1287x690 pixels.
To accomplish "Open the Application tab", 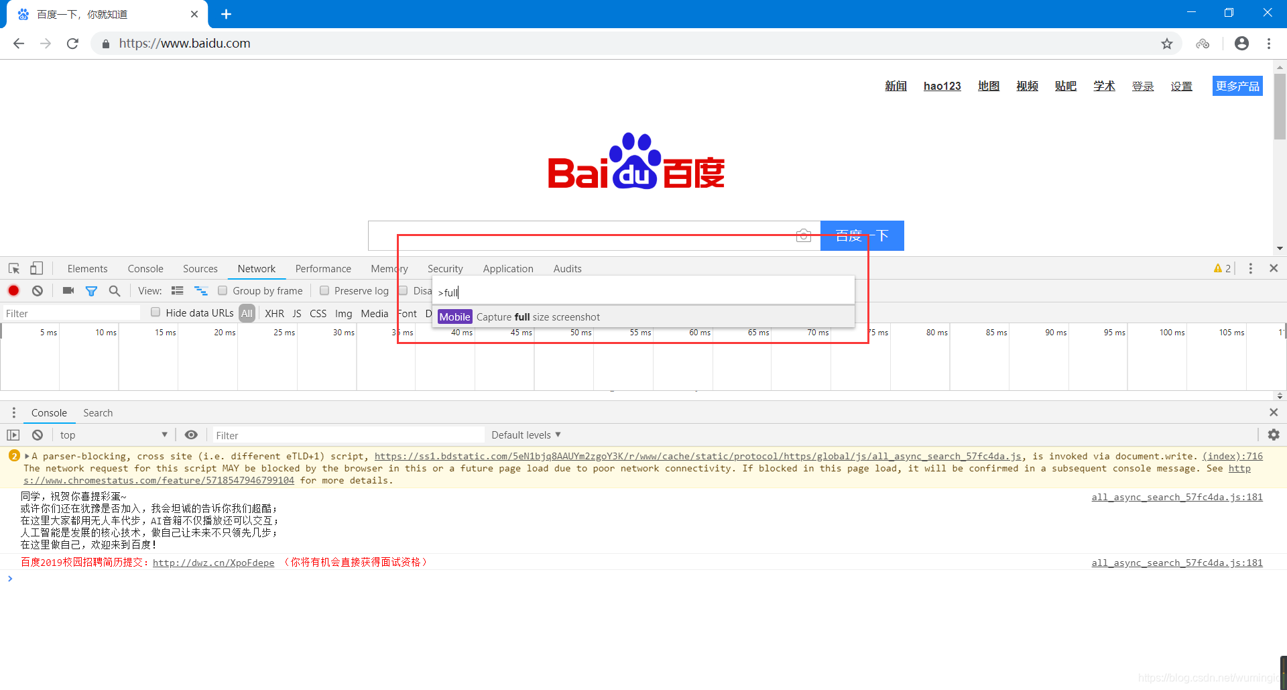I will (x=508, y=268).
